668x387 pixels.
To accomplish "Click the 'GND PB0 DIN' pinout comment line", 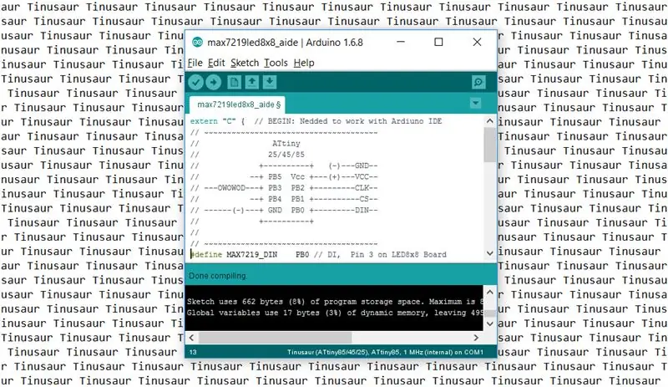I will (x=284, y=210).
